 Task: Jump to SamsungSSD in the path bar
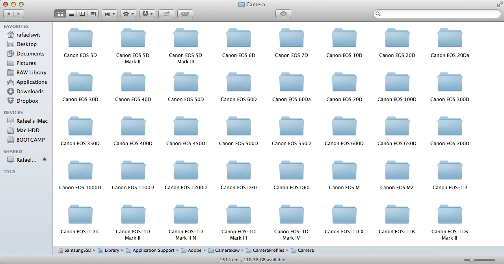click(74, 250)
